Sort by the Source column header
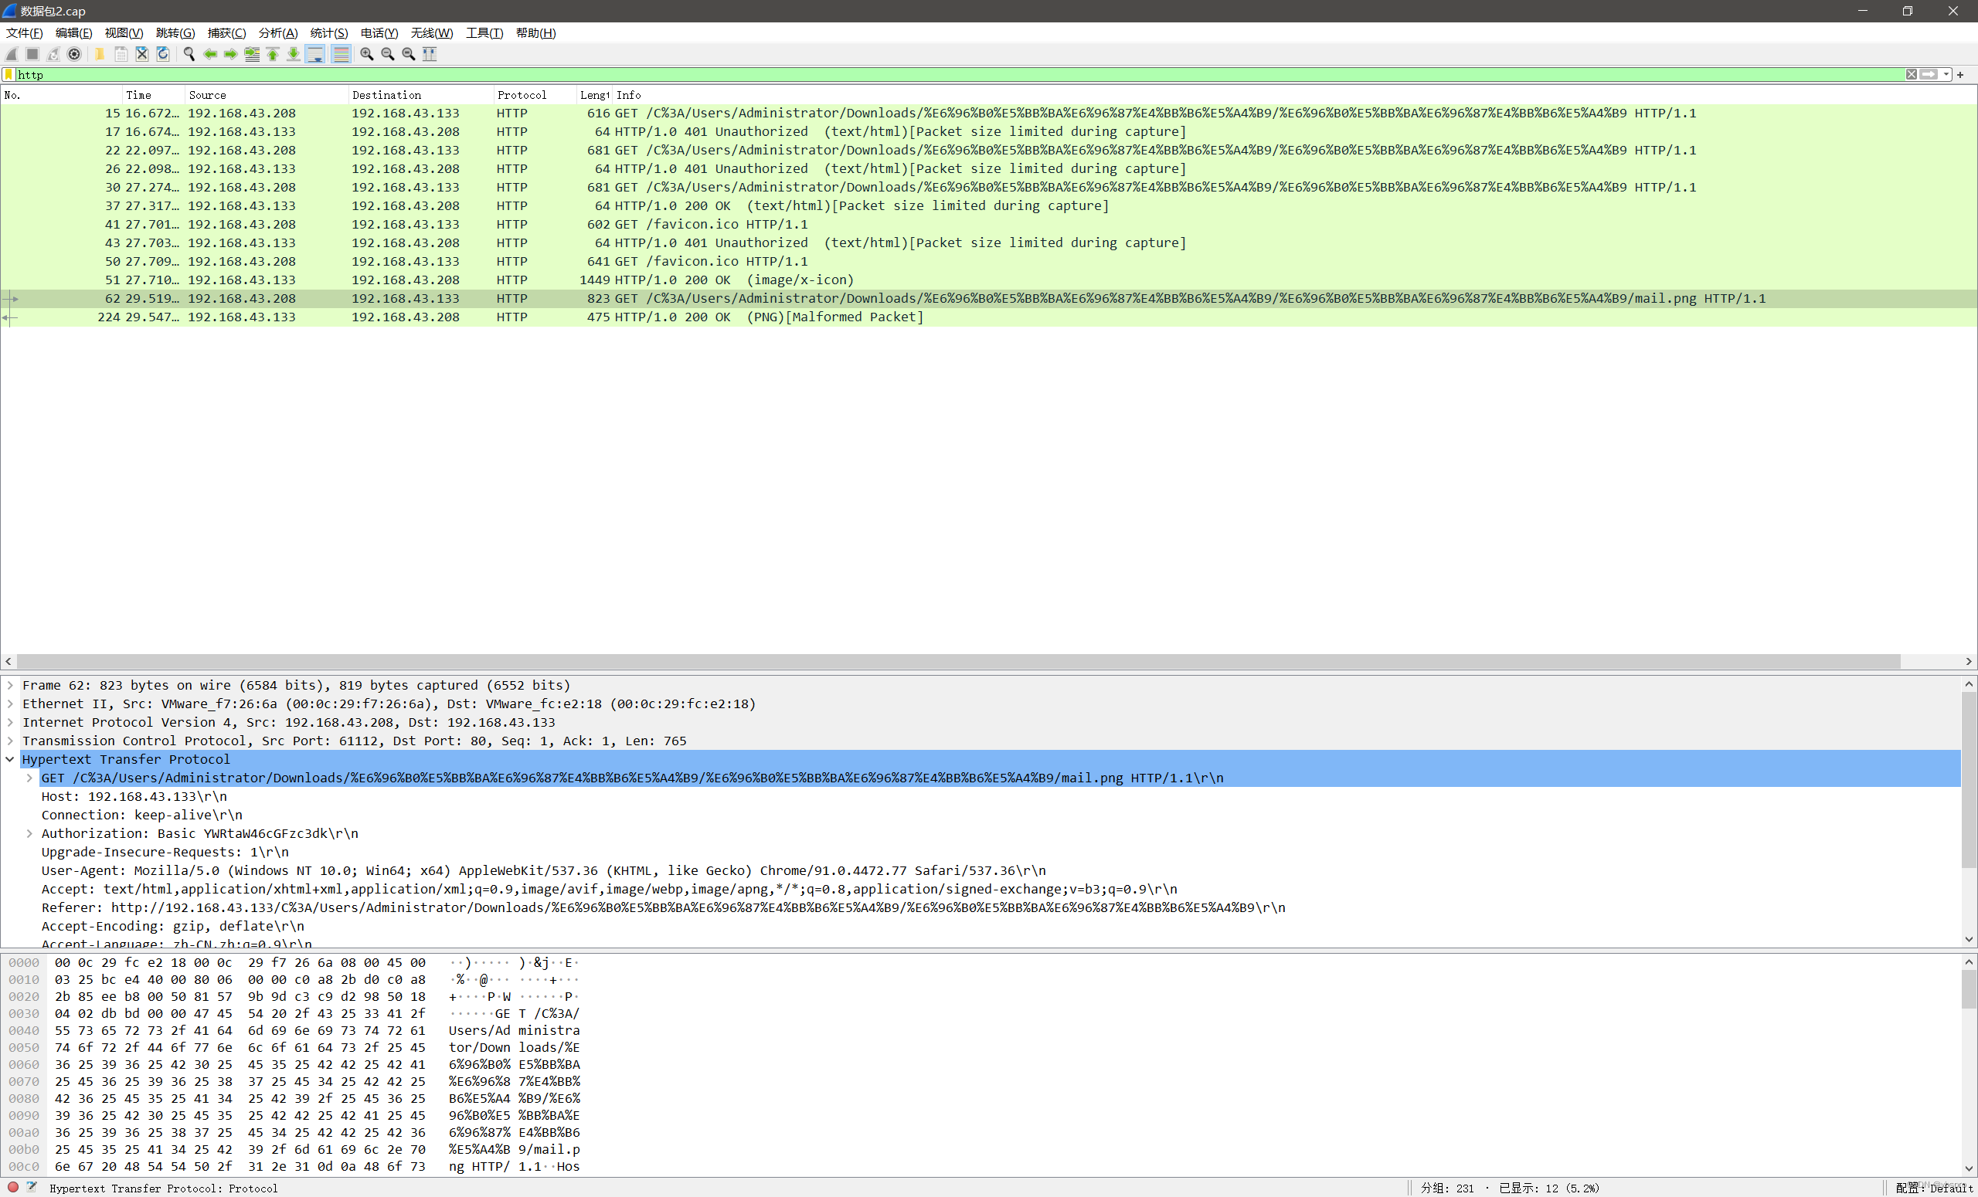 coord(267,95)
